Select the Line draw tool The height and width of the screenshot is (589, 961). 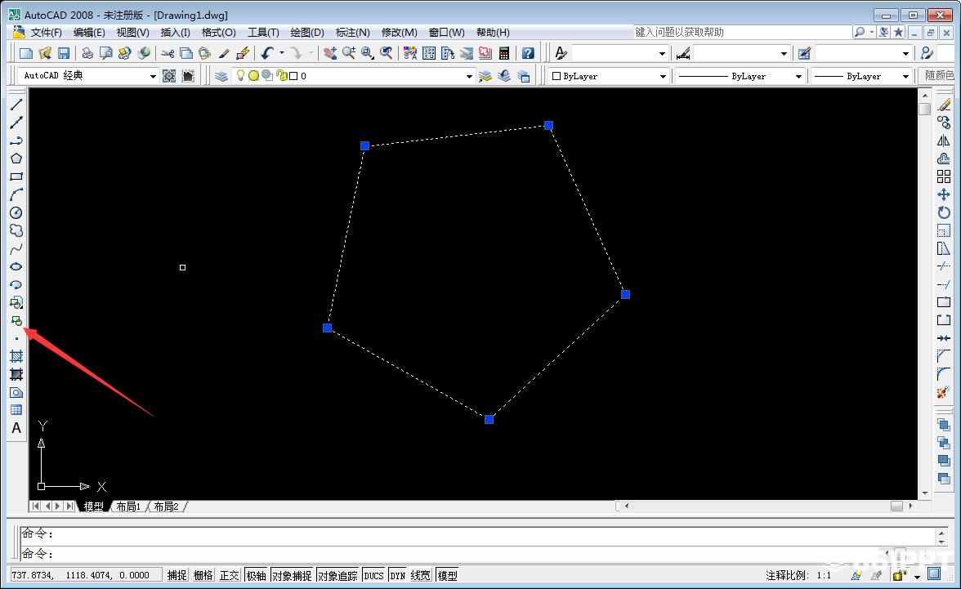[16, 105]
